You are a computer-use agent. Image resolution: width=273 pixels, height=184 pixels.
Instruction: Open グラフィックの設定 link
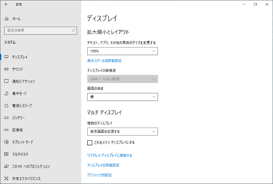point(99,175)
